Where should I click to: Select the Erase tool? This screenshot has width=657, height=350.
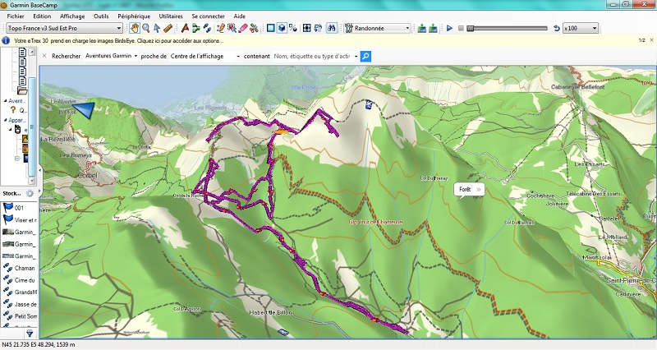click(242, 28)
